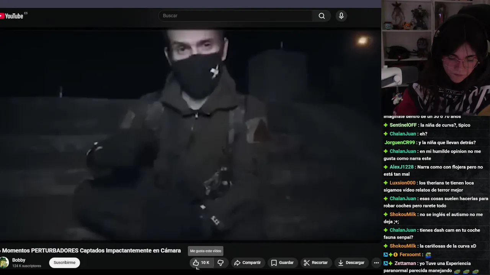490x275 pixels.
Task: Select Zettaman chat username
Action: [x=405, y=264]
